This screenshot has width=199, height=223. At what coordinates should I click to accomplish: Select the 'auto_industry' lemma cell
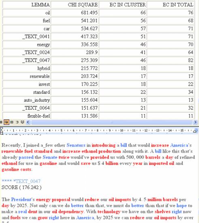pyautogui.click(x=27, y=100)
